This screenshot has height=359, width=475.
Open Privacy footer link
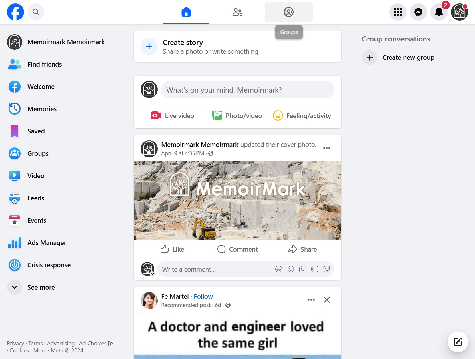point(15,343)
